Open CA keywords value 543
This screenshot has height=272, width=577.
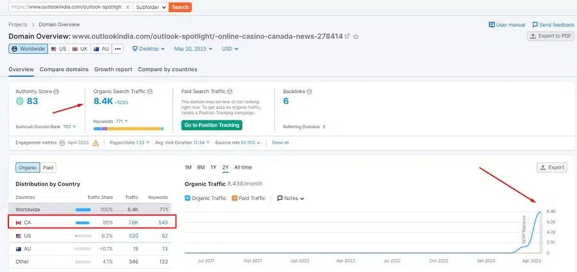(163, 223)
